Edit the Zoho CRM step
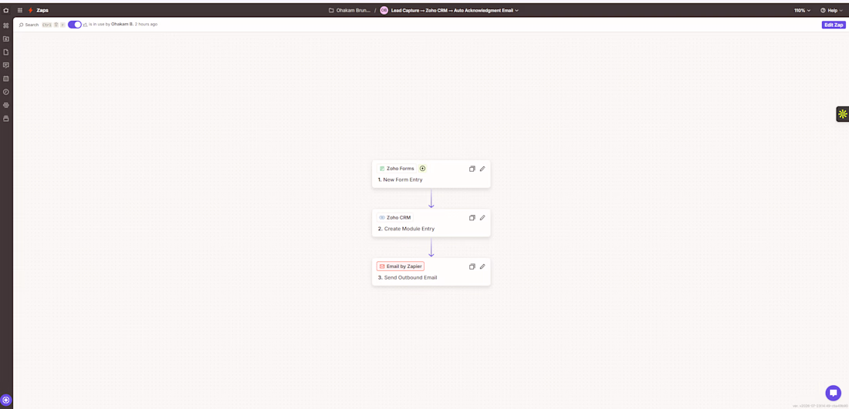 click(x=482, y=218)
